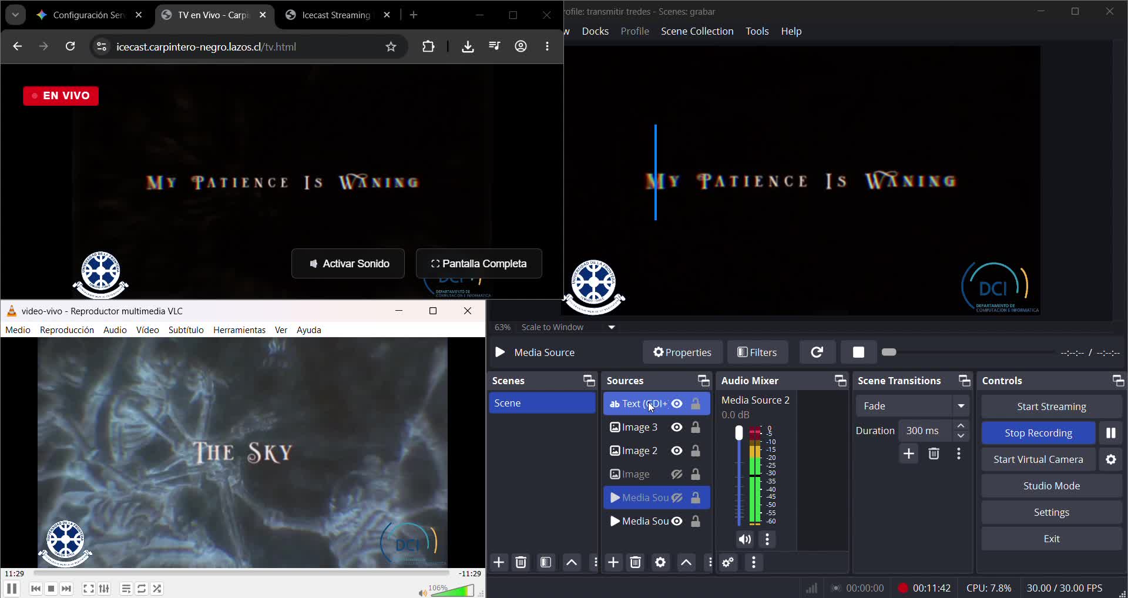Remove scene transition trash icon

click(x=934, y=454)
